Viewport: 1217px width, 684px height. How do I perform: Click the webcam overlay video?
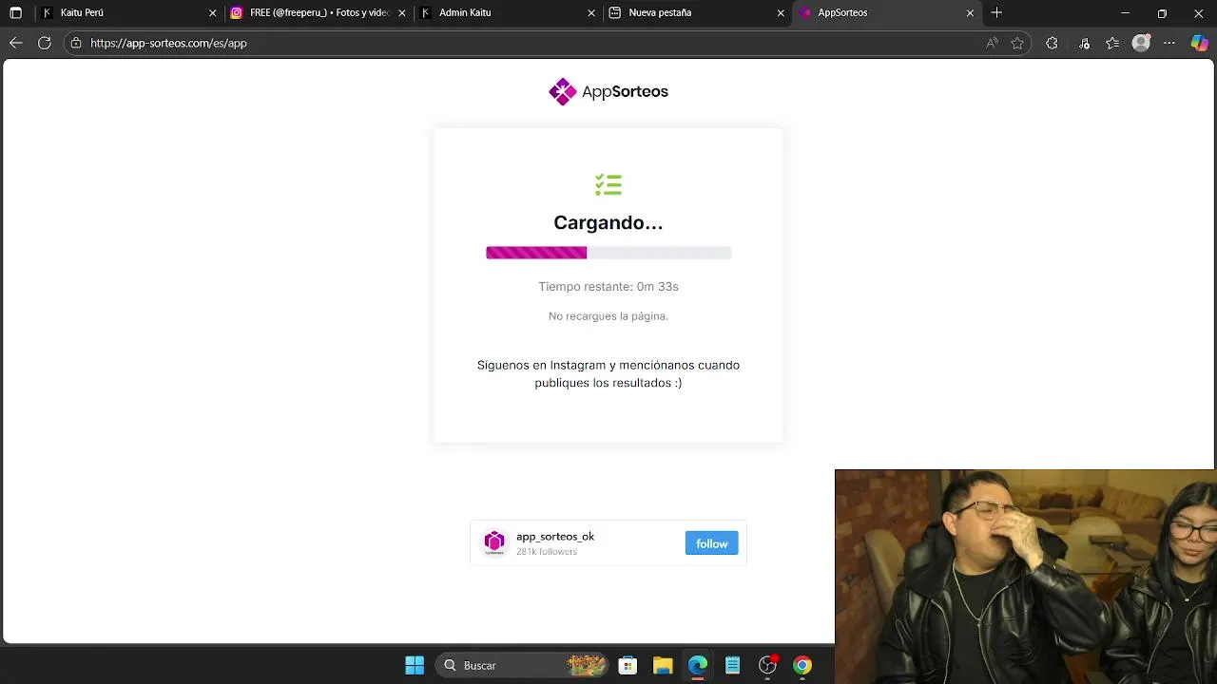click(x=1026, y=577)
